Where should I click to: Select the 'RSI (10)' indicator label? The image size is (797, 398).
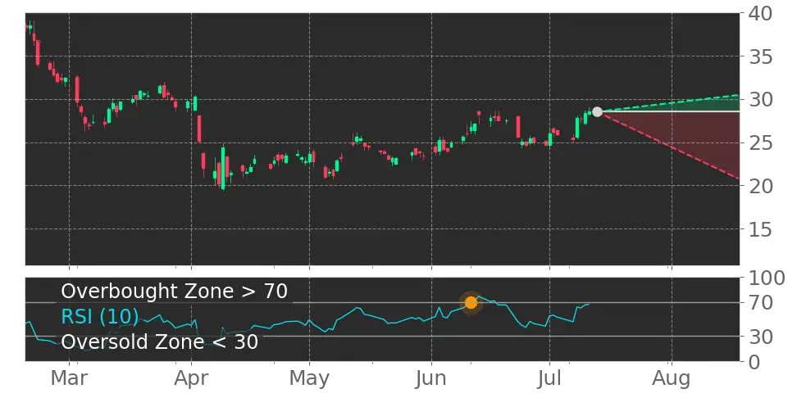point(100,316)
